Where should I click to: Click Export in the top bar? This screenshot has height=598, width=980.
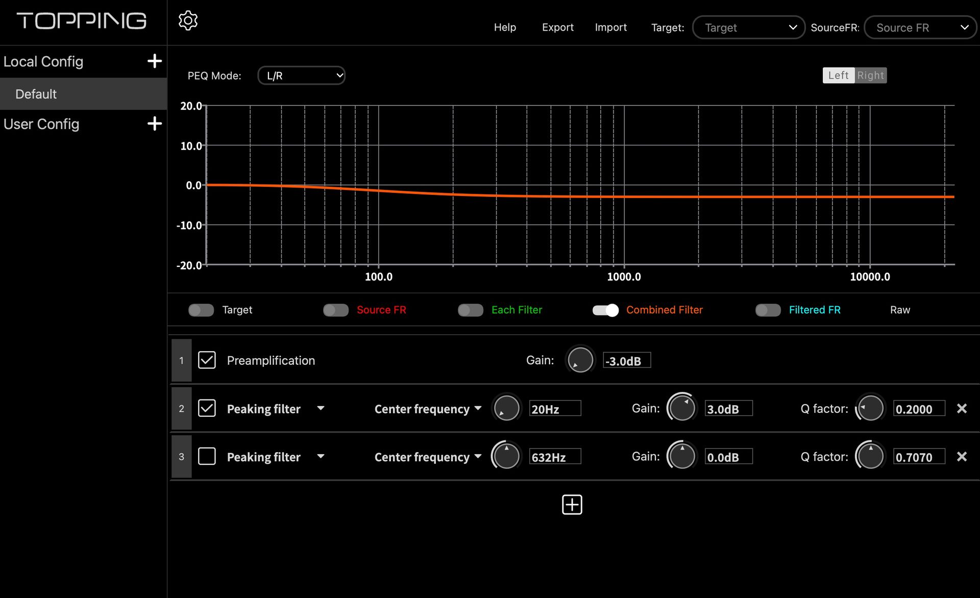(x=557, y=28)
